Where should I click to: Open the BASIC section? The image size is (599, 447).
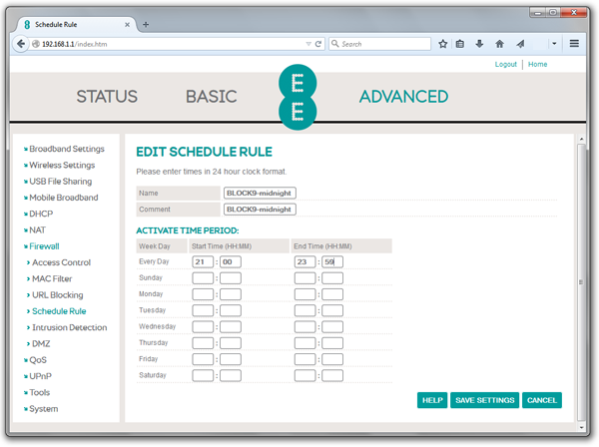[212, 96]
